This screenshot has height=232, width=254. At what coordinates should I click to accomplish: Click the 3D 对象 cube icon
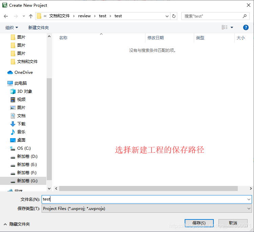[13, 91]
